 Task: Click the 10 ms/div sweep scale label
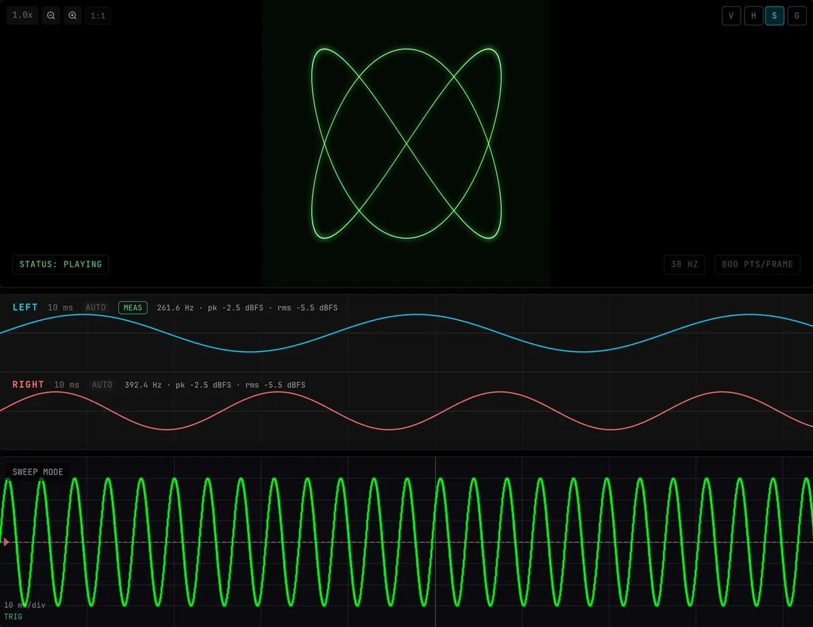click(25, 605)
